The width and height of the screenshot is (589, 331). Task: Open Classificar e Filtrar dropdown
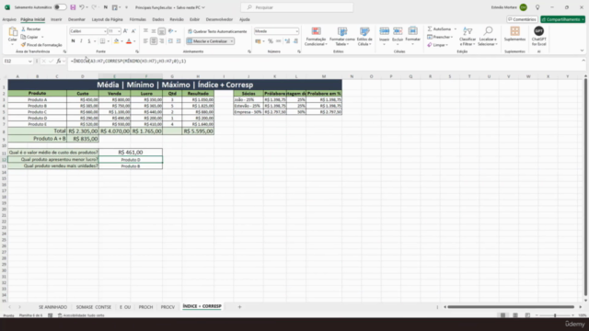[x=468, y=37]
